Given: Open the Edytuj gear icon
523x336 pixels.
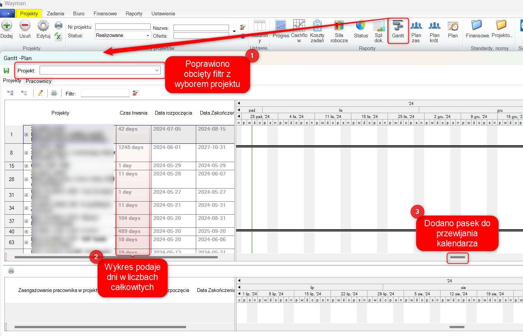Looking at the screenshot, I should pyautogui.click(x=43, y=25).
